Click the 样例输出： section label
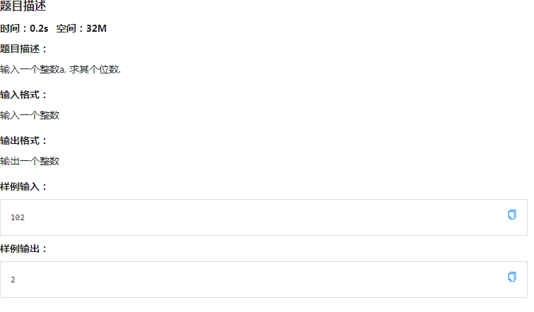The height and width of the screenshot is (312, 534). pyautogui.click(x=23, y=249)
